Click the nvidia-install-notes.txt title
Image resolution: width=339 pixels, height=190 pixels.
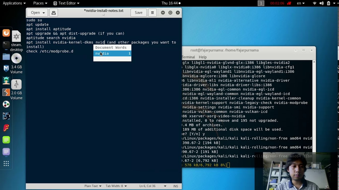104,11
